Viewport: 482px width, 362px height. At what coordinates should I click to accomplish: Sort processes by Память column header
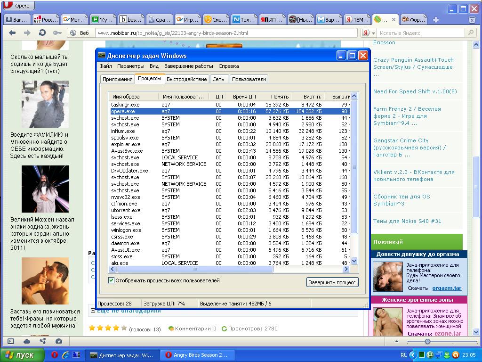pos(274,97)
